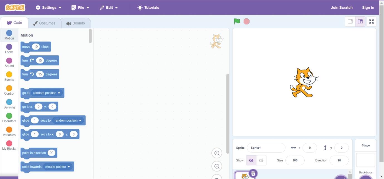Open Tutorials
The width and height of the screenshot is (384, 179).
point(148,8)
